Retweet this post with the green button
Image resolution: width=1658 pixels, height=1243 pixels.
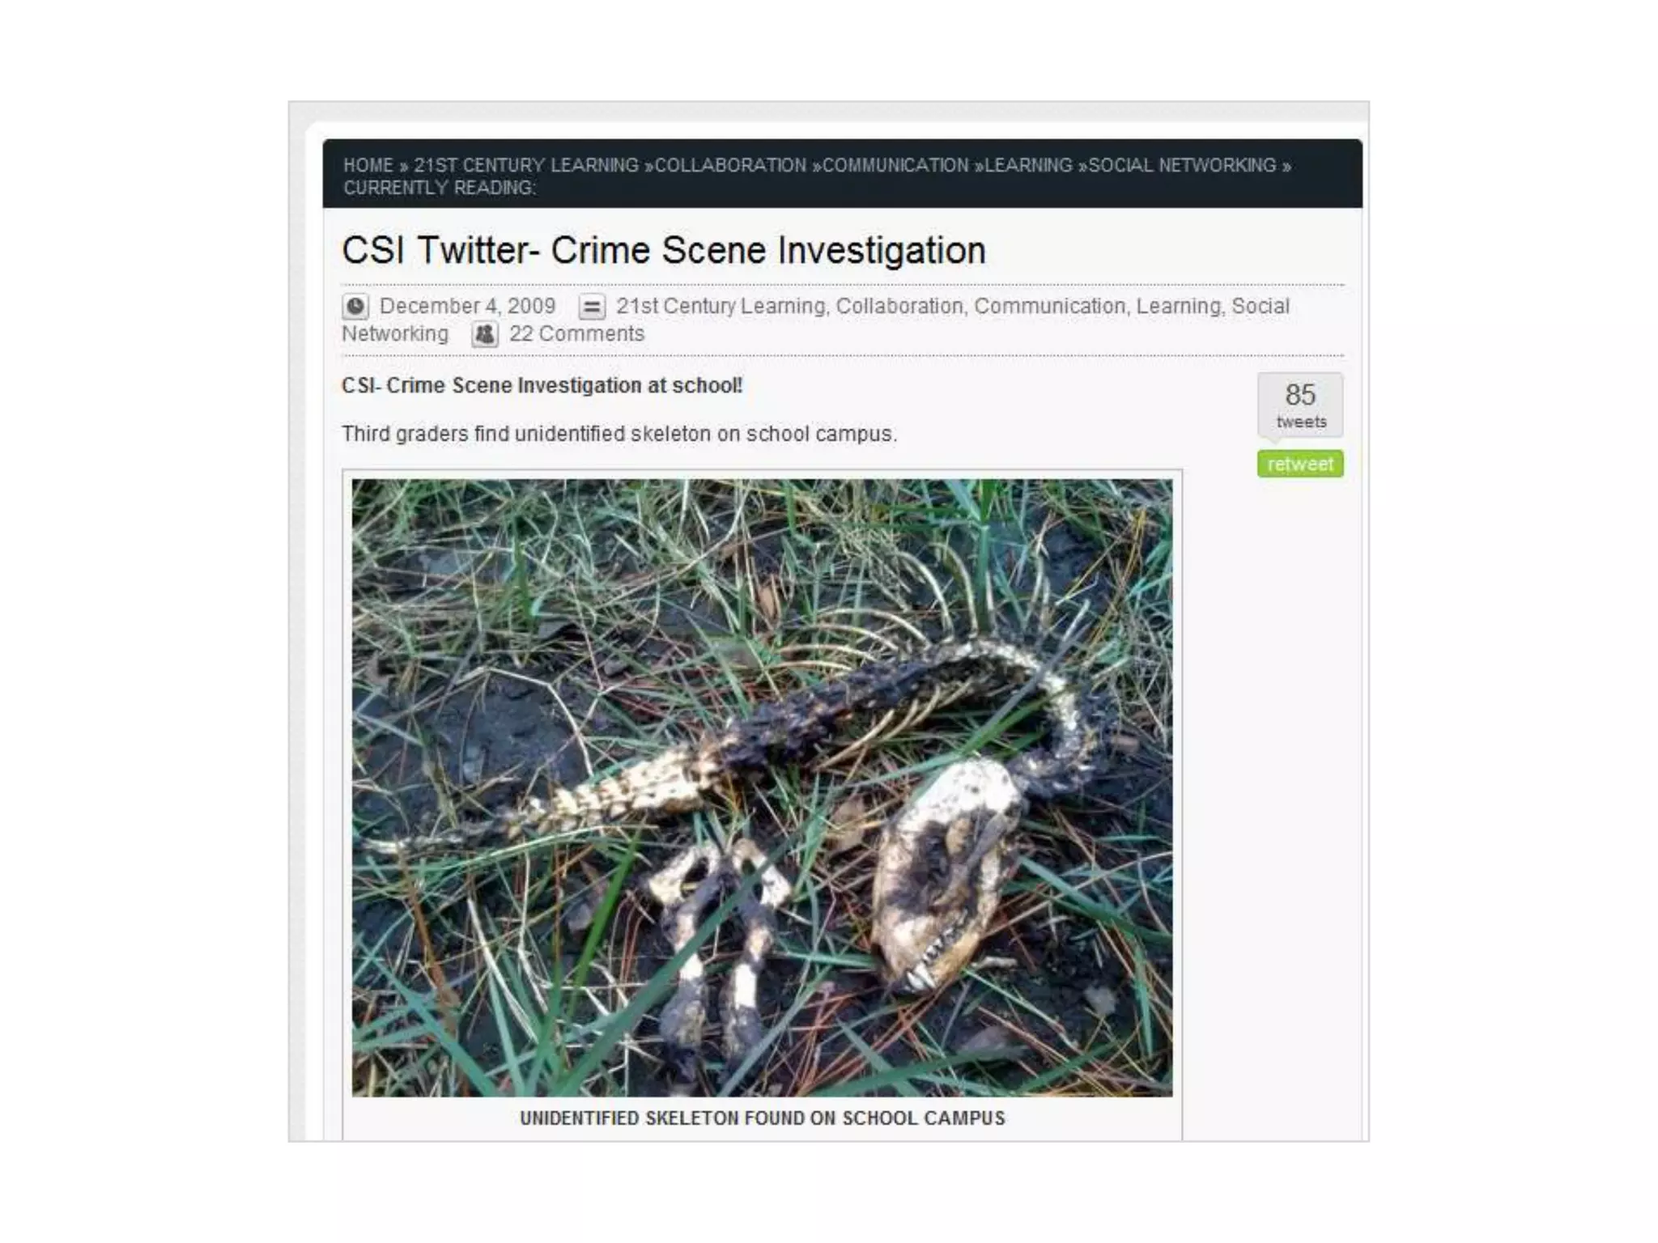point(1300,464)
